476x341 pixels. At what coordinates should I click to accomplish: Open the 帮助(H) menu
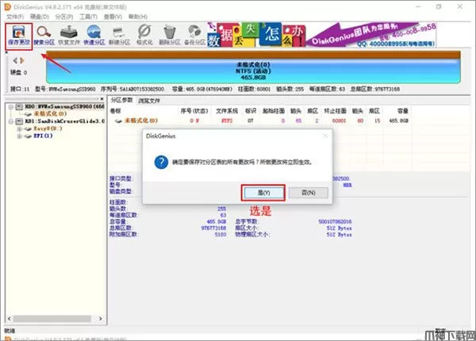pyautogui.click(x=138, y=17)
